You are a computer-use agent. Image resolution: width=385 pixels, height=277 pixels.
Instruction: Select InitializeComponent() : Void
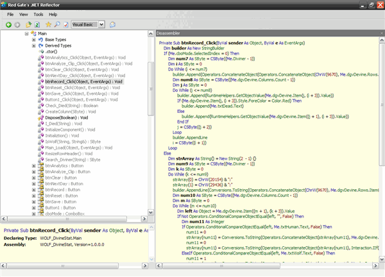pos(70,130)
